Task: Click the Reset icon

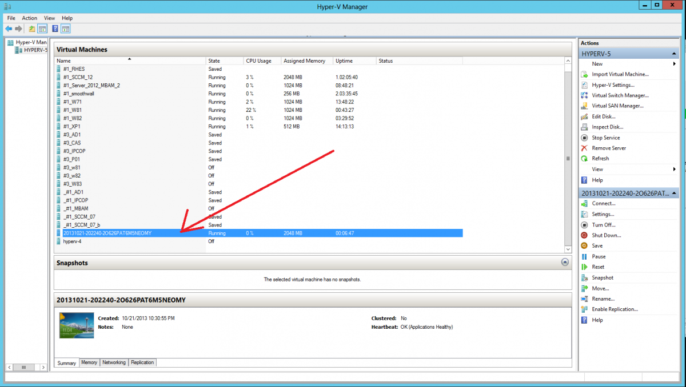Action: point(584,267)
